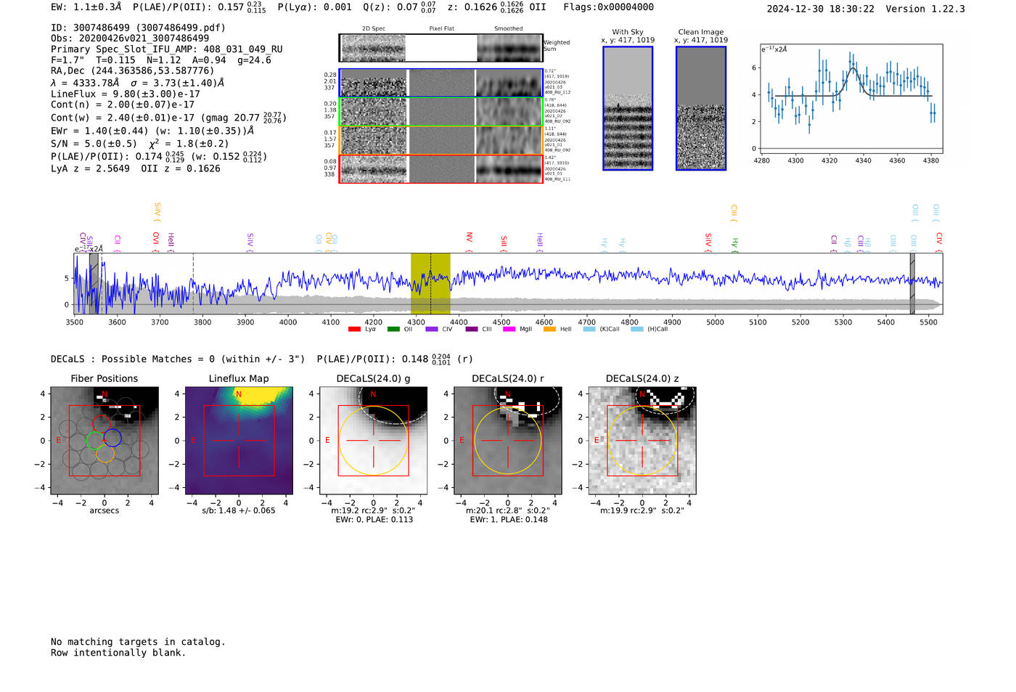Click the green OII legend swatch
Screen dimensions: 1016x692
[x=393, y=329]
